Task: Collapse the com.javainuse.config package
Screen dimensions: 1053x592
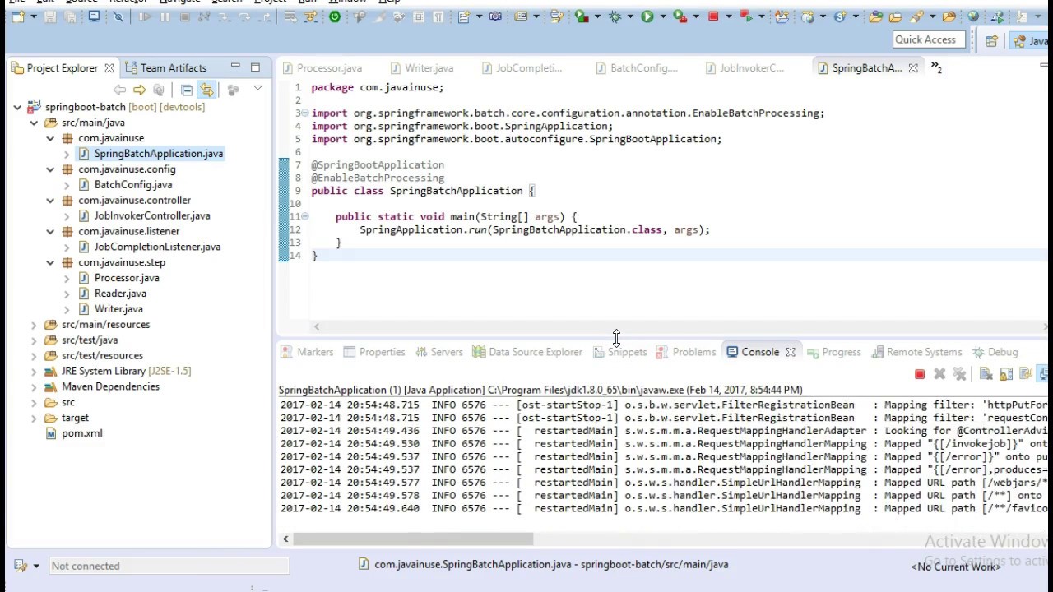Action: 50,169
